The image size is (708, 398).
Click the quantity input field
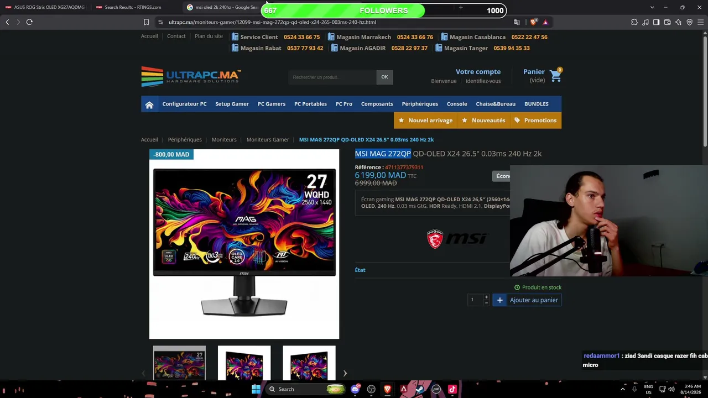475,300
